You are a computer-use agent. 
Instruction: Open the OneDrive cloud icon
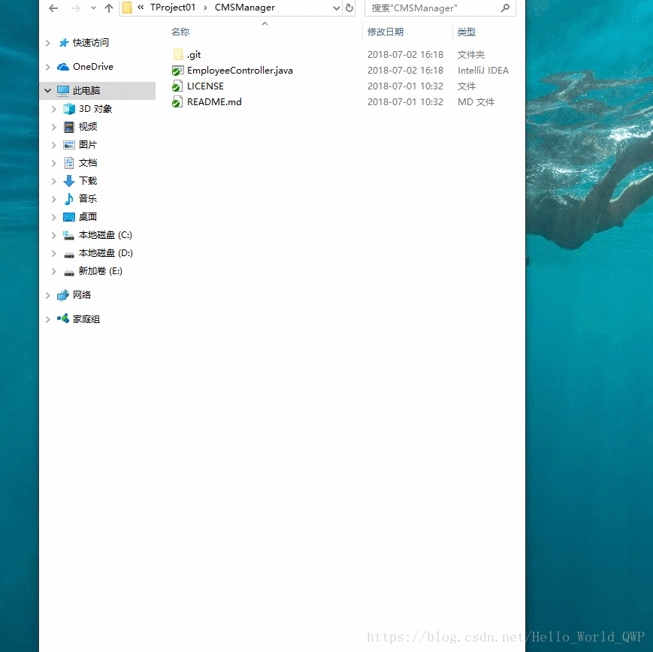coord(63,67)
